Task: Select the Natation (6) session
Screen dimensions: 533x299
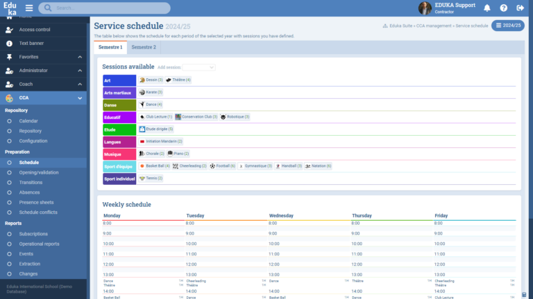Action: [x=318, y=166]
